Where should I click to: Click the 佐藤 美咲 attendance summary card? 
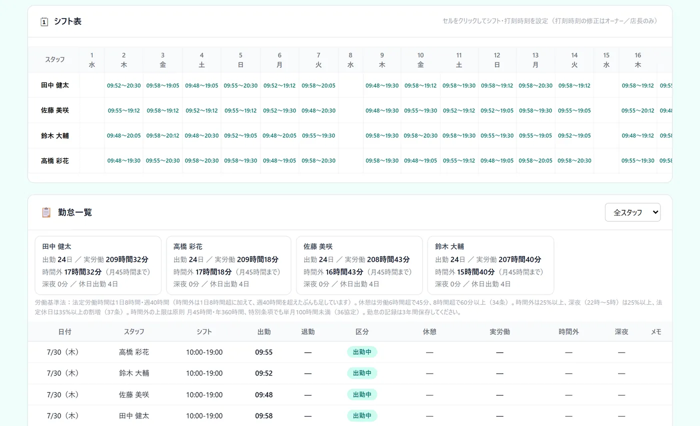(359, 265)
